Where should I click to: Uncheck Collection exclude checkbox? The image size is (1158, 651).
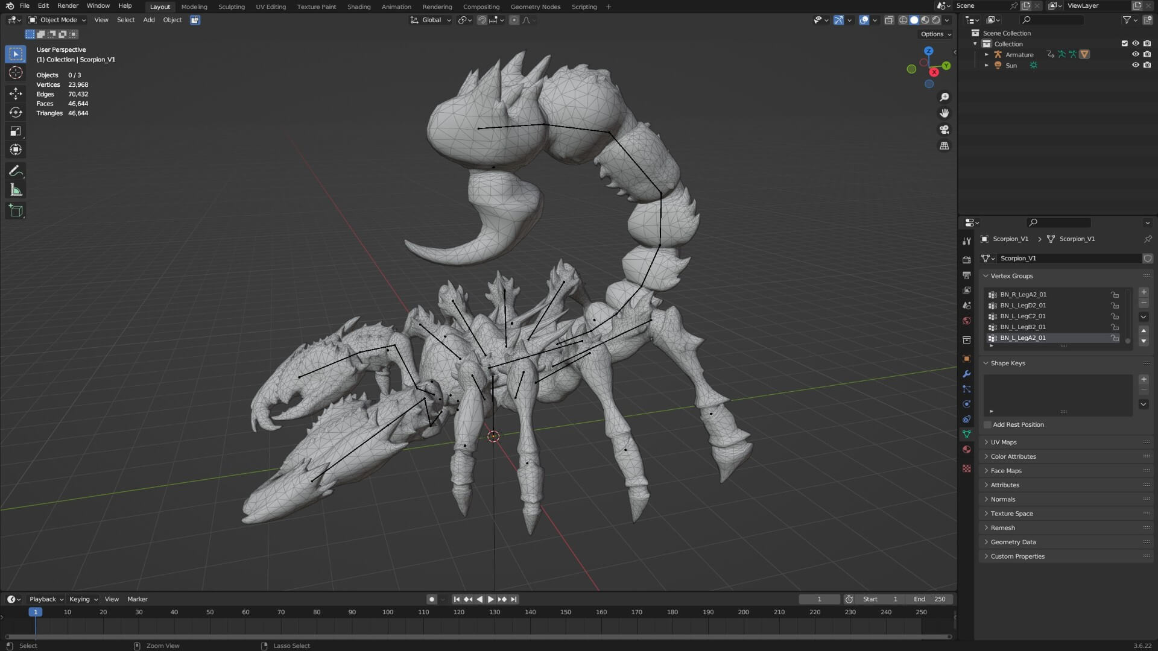(1124, 43)
